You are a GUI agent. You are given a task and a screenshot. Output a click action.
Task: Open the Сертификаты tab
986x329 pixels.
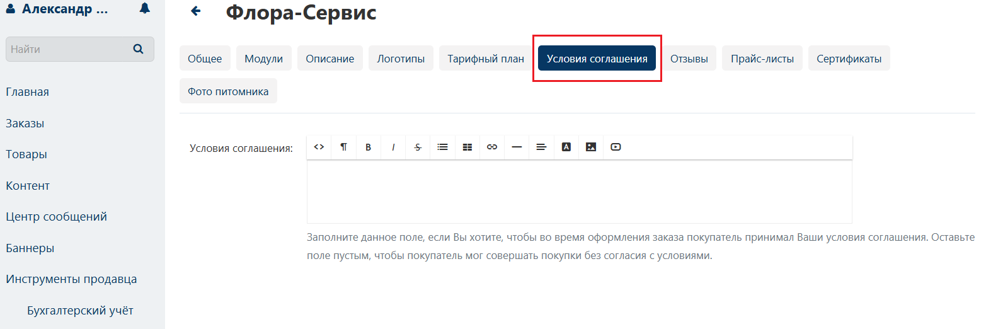tap(849, 59)
